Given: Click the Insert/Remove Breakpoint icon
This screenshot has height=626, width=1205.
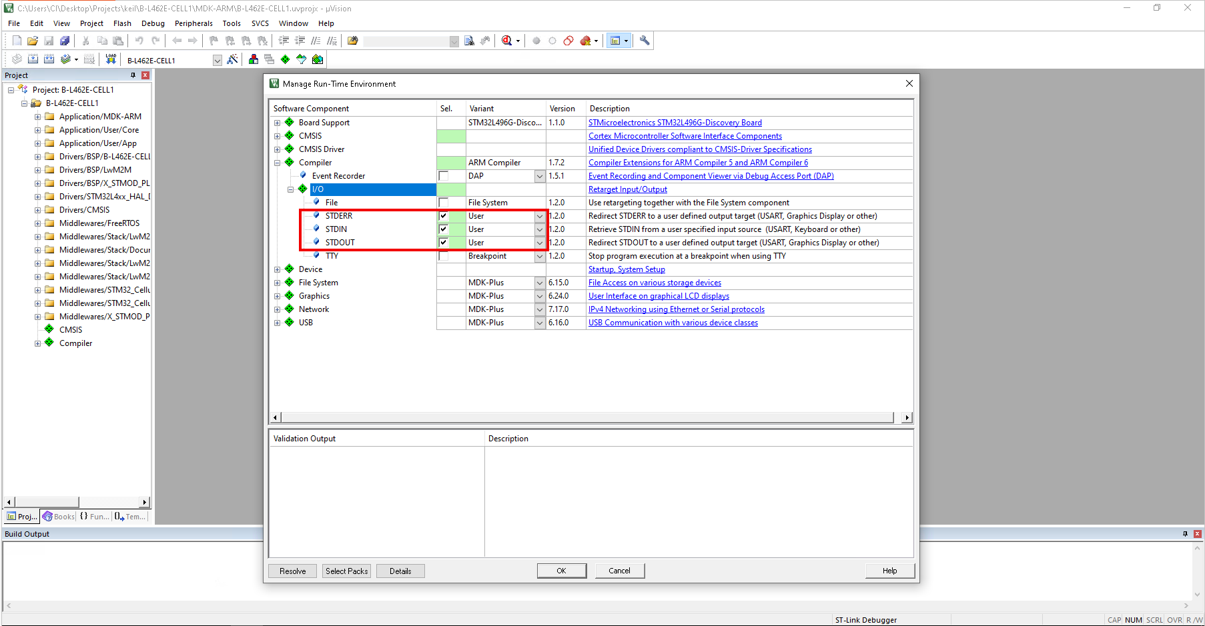Looking at the screenshot, I should click(x=536, y=41).
